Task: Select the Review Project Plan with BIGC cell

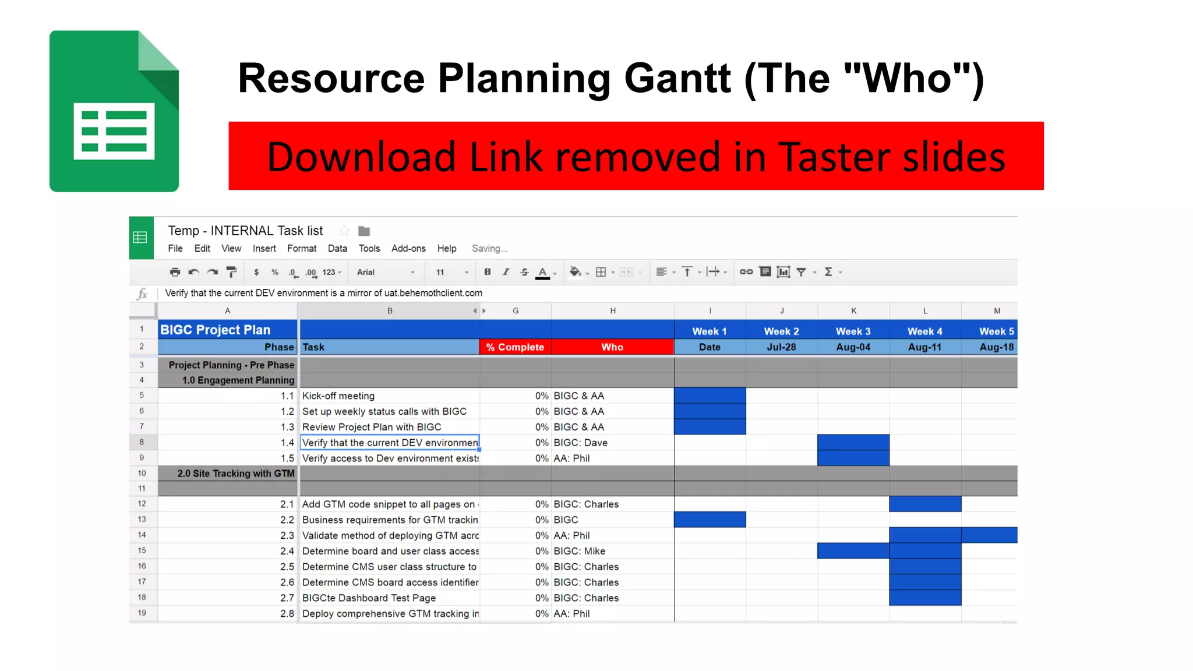Action: (389, 427)
